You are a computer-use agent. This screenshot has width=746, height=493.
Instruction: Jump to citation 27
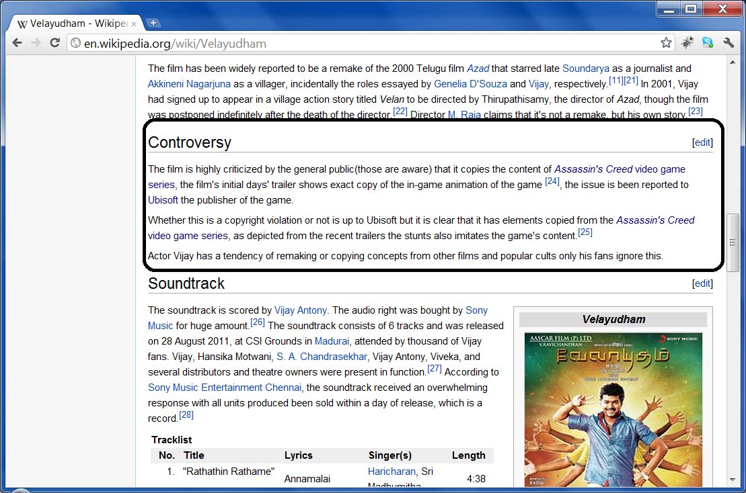pos(435,368)
